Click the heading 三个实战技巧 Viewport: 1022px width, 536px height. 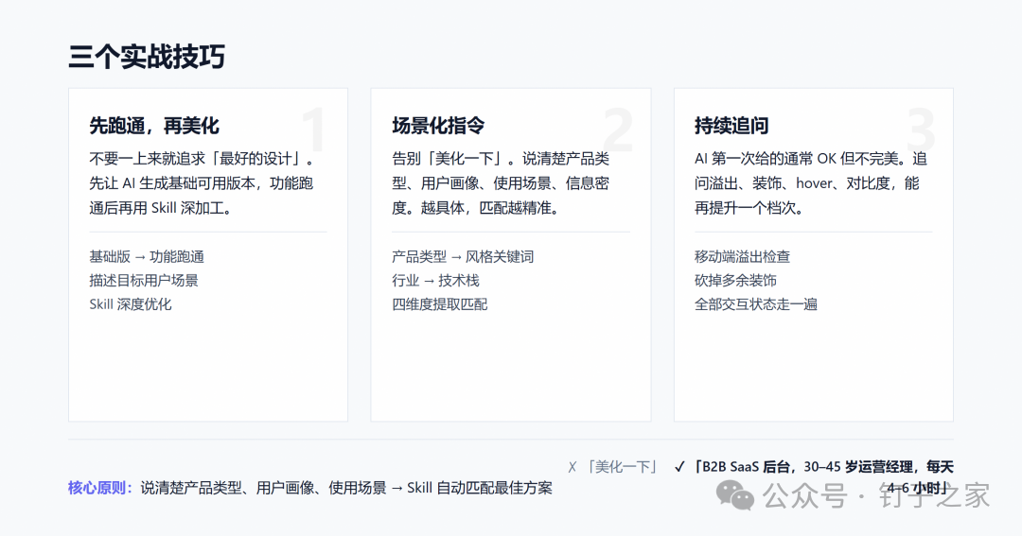(x=147, y=57)
